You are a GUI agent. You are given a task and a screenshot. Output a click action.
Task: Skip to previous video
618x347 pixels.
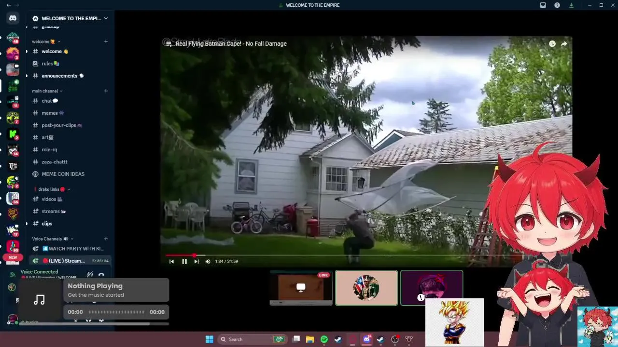pos(171,261)
